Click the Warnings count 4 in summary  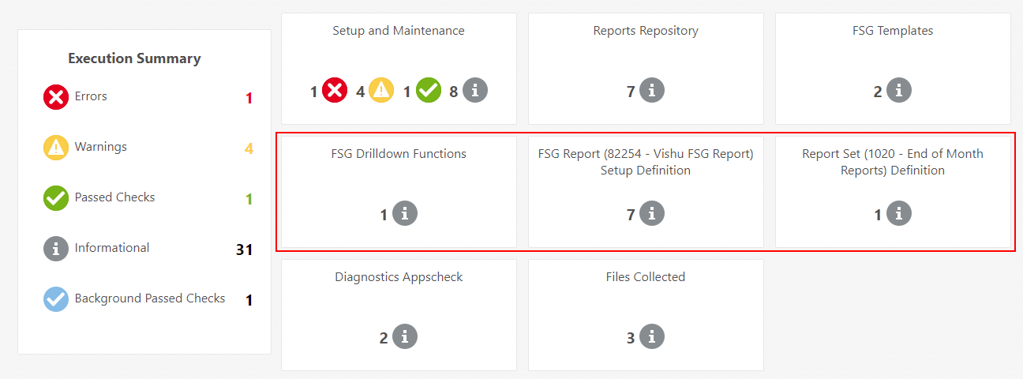tap(249, 148)
